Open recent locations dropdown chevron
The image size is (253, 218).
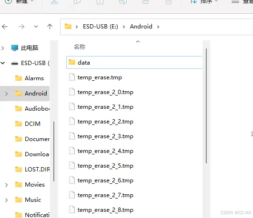(36, 27)
